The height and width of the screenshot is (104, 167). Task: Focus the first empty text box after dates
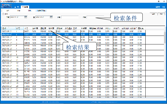click(70, 17)
